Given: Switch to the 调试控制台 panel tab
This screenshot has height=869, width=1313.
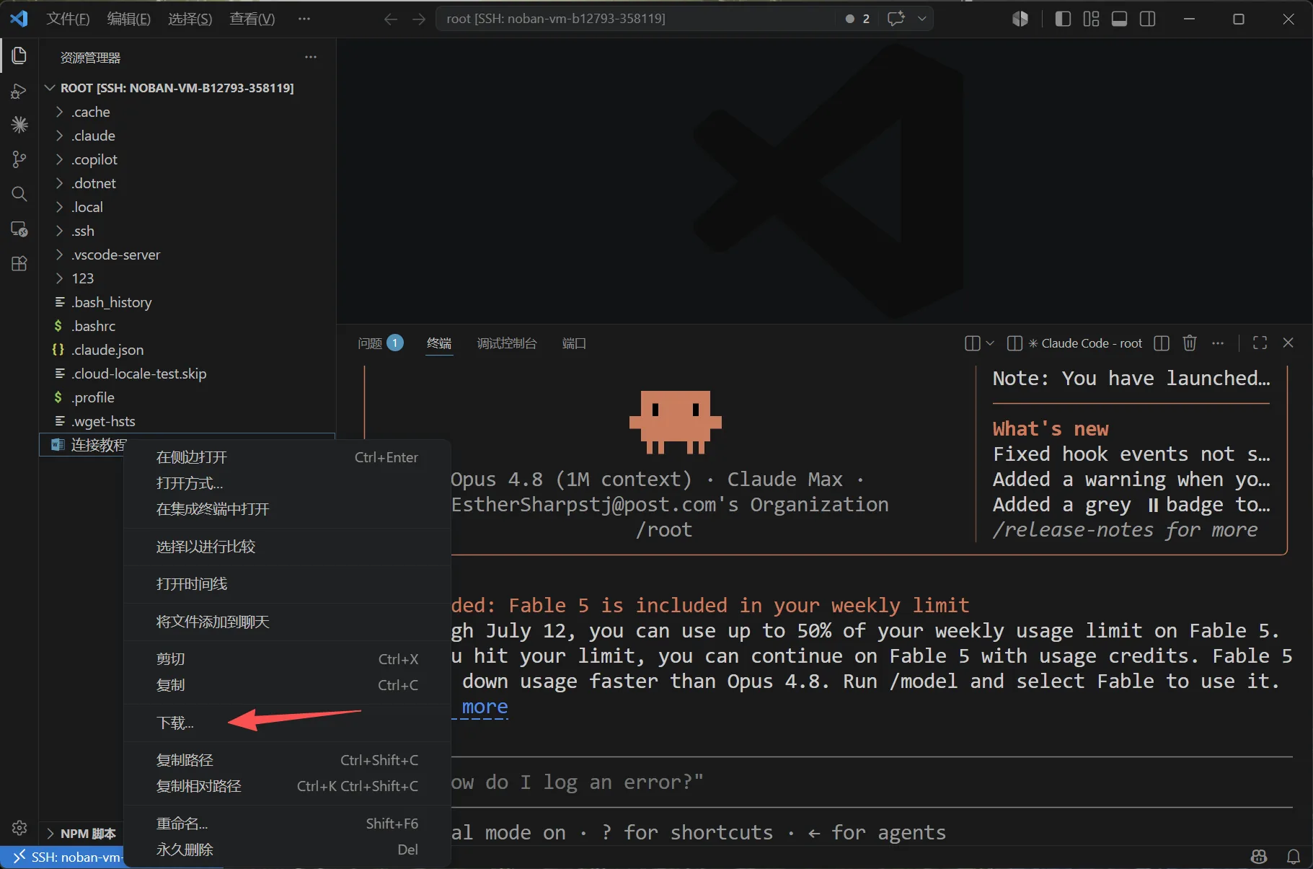Looking at the screenshot, I should (507, 343).
